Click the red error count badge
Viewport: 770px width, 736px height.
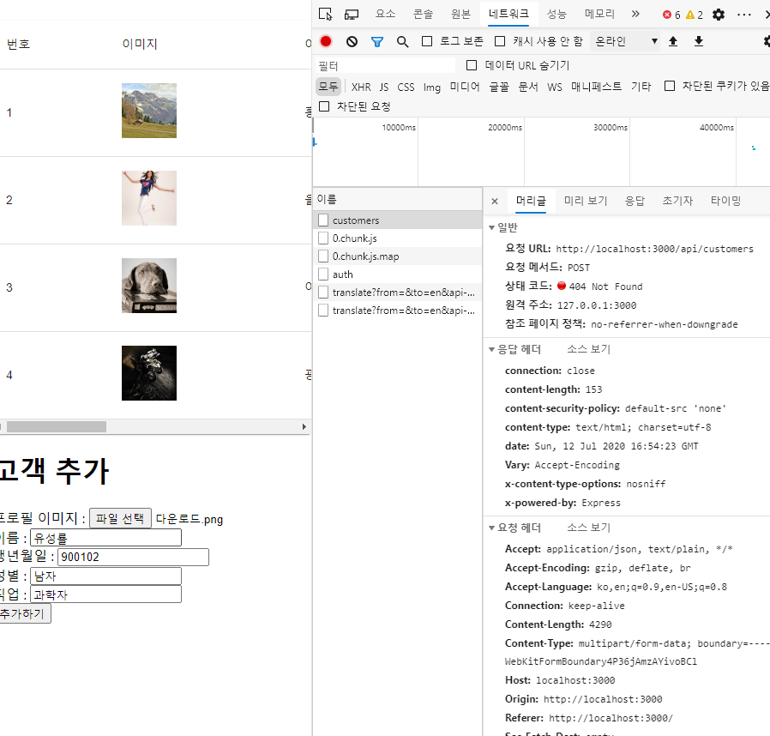click(x=671, y=15)
